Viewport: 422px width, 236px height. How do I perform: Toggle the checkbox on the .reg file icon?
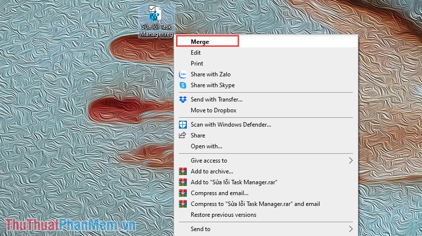[x=152, y=8]
